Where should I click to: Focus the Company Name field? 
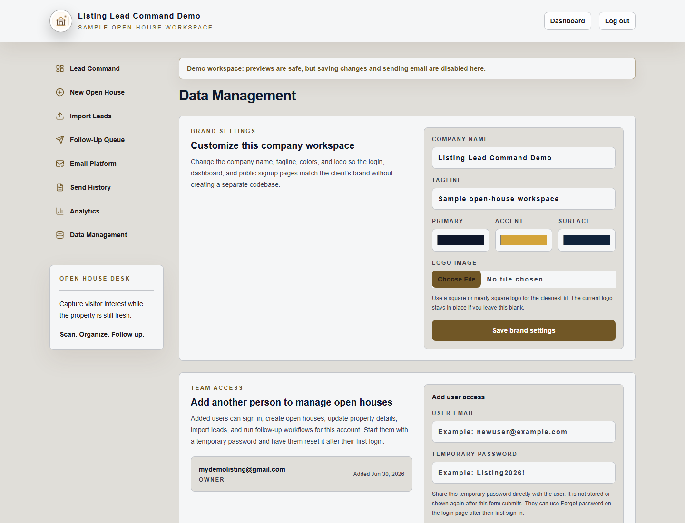(x=524, y=158)
